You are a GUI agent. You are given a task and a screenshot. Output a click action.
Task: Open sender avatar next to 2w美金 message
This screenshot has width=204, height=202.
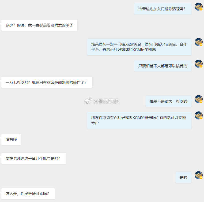pyautogui.click(x=198, y=42)
